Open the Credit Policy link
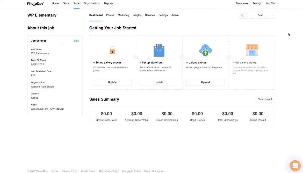The image size is (303, 173). [88, 171]
